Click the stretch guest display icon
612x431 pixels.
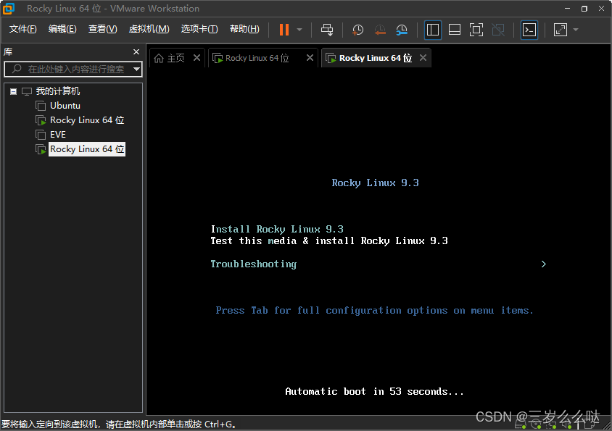coord(560,30)
